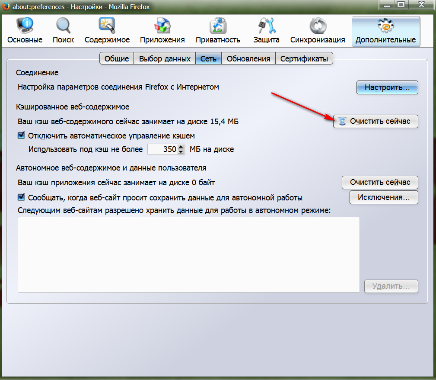Open the Основные settings category
Image resolution: width=436 pixels, height=380 pixels.
[x=25, y=31]
